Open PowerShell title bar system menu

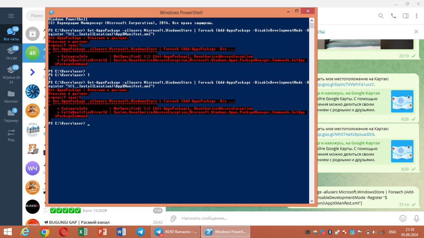pyautogui.click(x=52, y=13)
